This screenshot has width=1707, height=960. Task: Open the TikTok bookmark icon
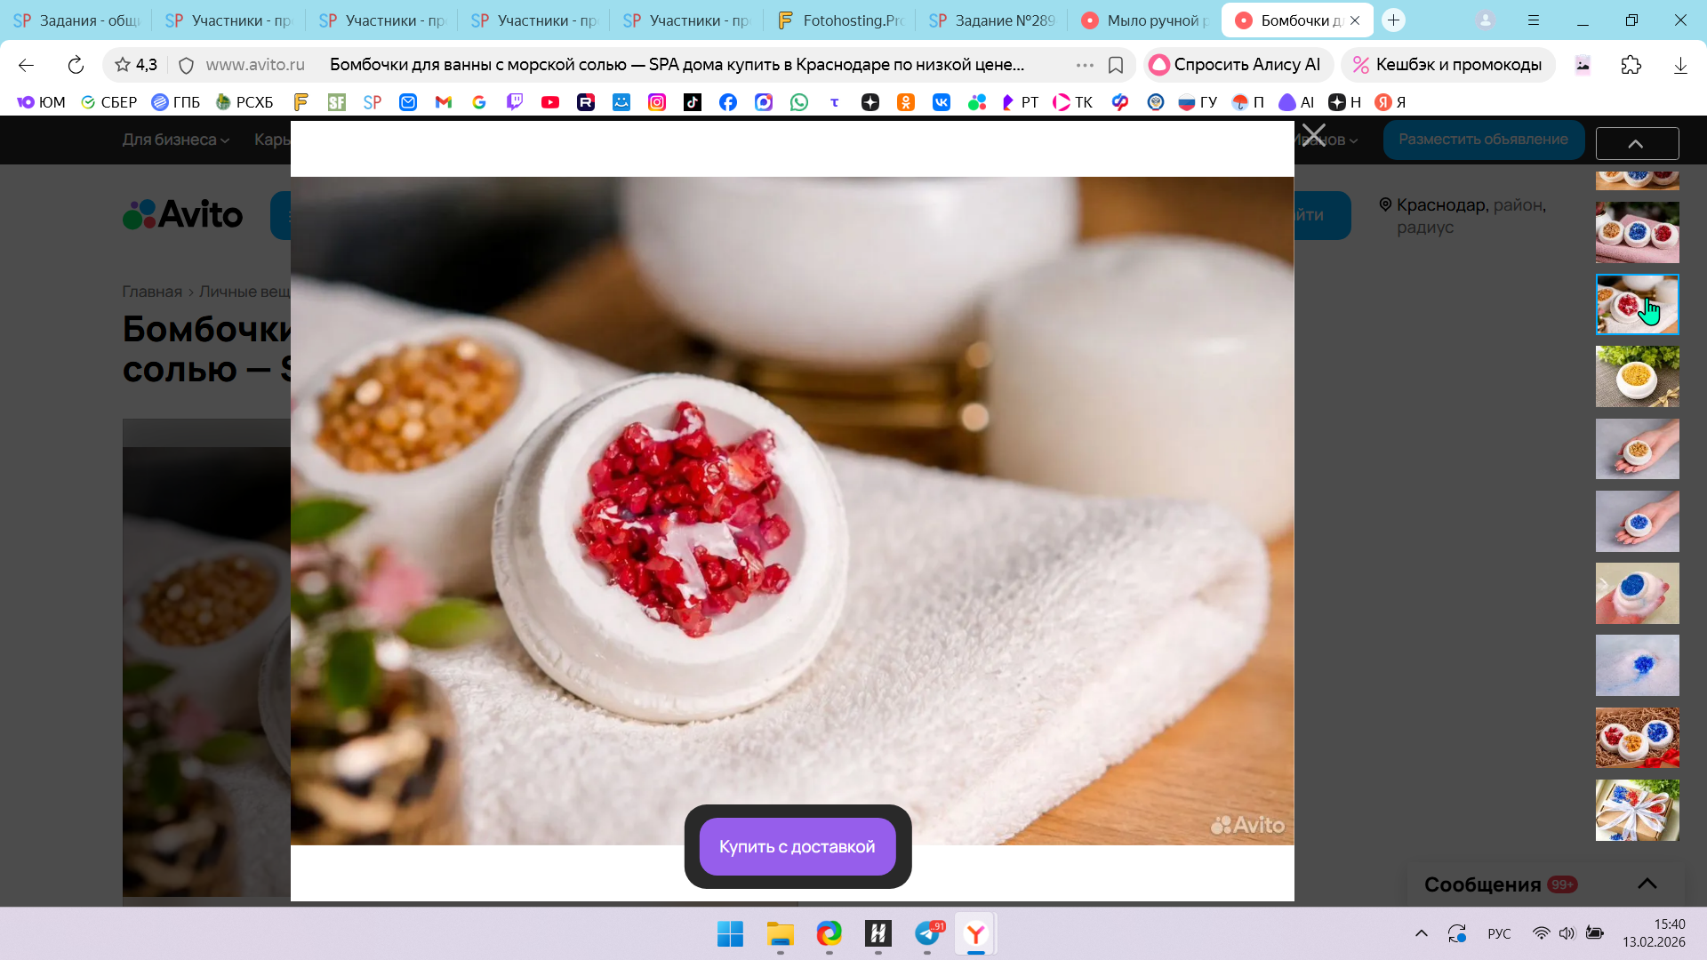click(x=693, y=102)
